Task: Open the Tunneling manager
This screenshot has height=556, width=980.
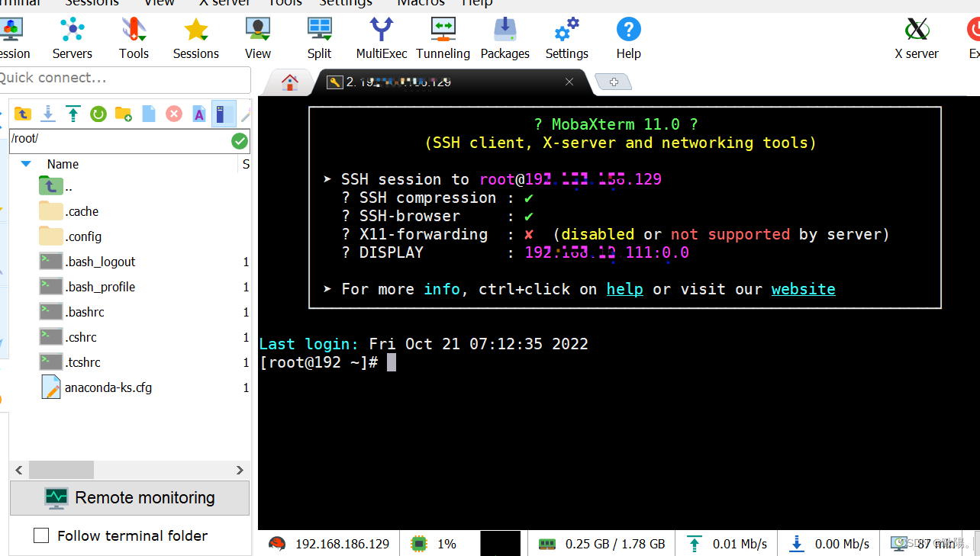Action: pos(443,38)
